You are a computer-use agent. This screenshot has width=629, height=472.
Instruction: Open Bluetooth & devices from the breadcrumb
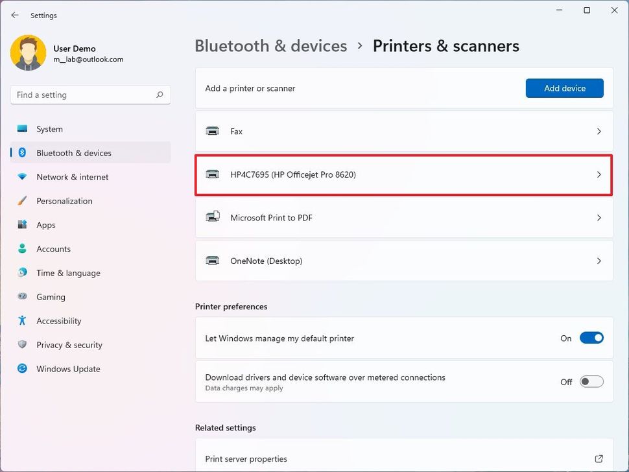pos(271,45)
